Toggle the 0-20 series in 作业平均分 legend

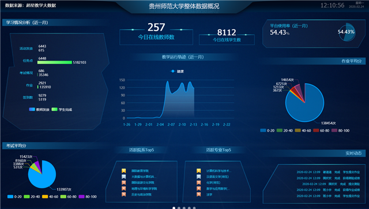(x=268, y=130)
